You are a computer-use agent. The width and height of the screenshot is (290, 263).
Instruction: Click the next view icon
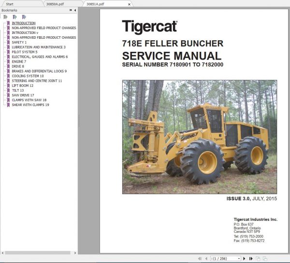[x=265, y=259]
